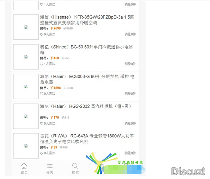Open Haier EC6003-G water heater title
Viewport: 210px width, 179px height.
coord(87,79)
